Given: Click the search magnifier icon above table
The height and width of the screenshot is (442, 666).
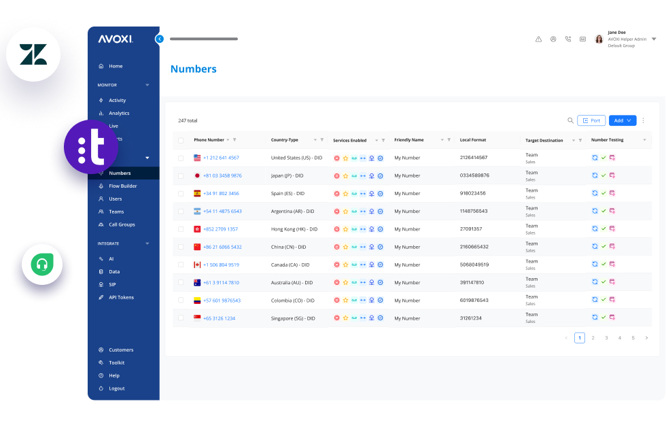Looking at the screenshot, I should (x=570, y=120).
